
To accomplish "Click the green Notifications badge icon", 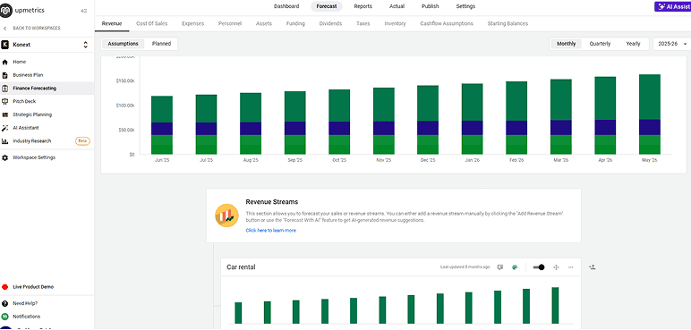I will pos(5,317).
